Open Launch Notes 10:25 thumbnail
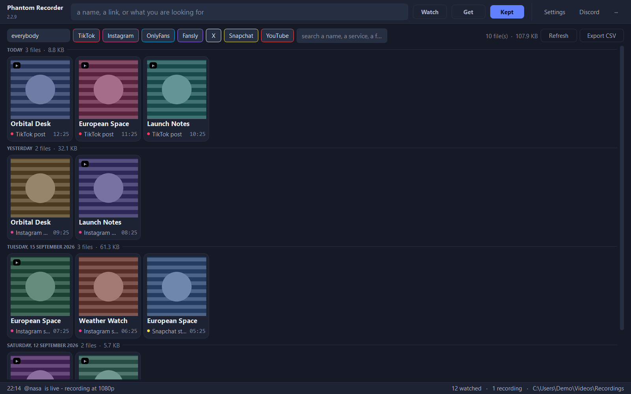The image size is (631, 394). 177,89
